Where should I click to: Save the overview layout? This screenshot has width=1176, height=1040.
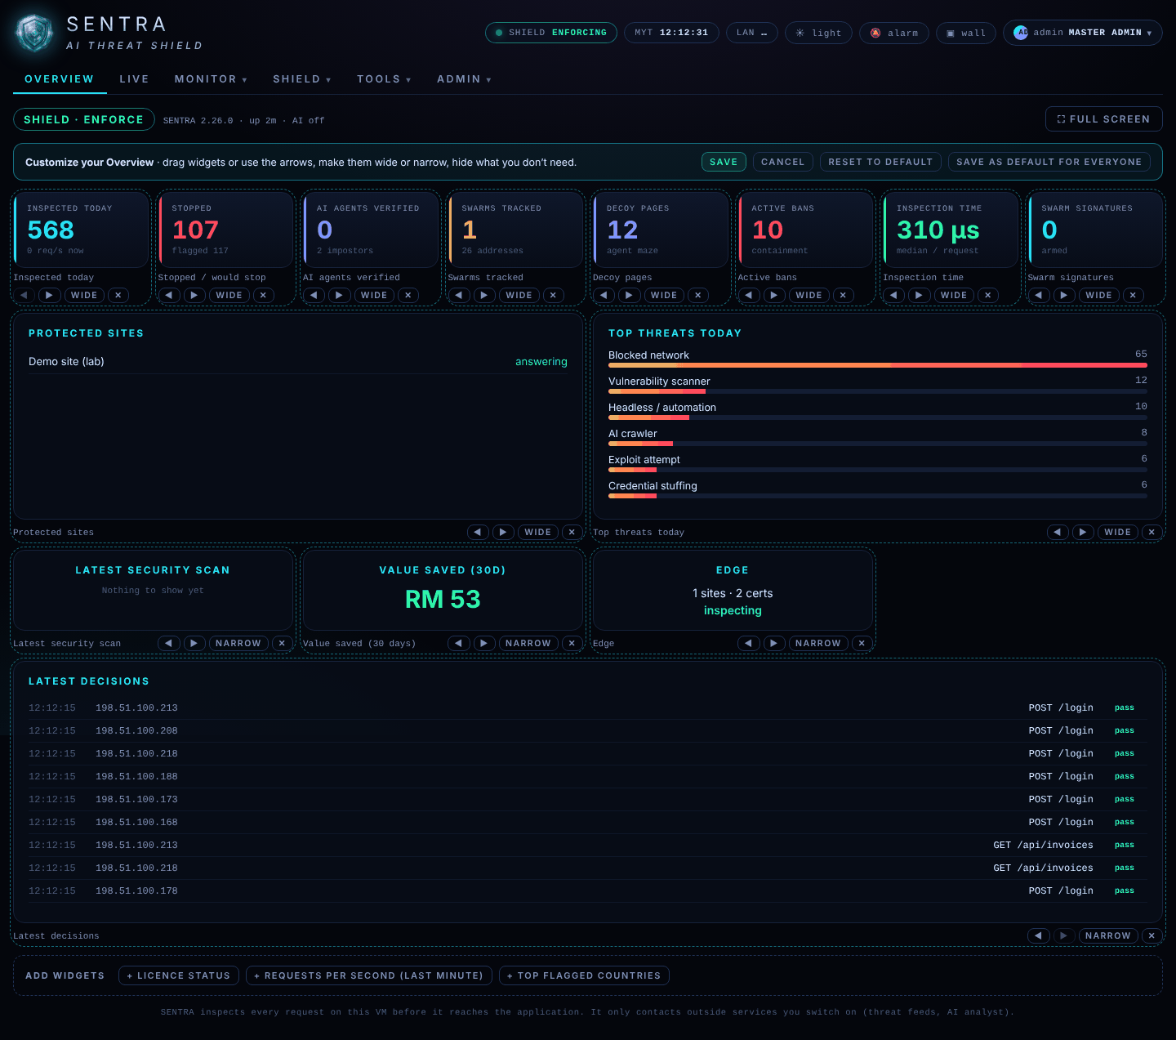(x=724, y=162)
